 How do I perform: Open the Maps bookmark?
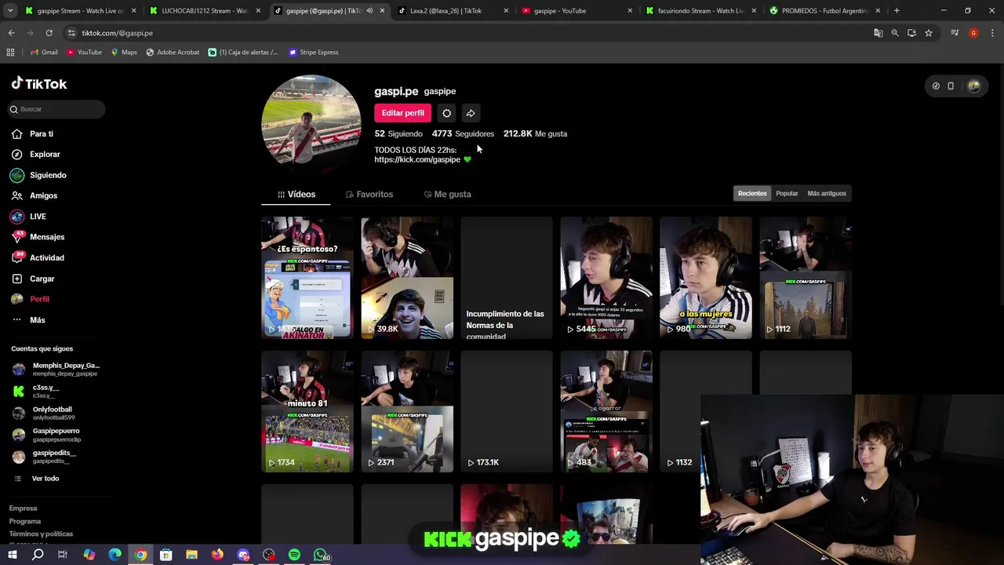(x=124, y=52)
